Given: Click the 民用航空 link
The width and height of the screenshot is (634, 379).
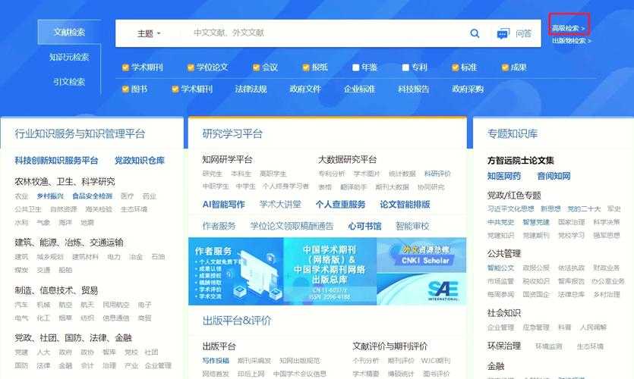Looking at the screenshot, I should (x=116, y=305).
